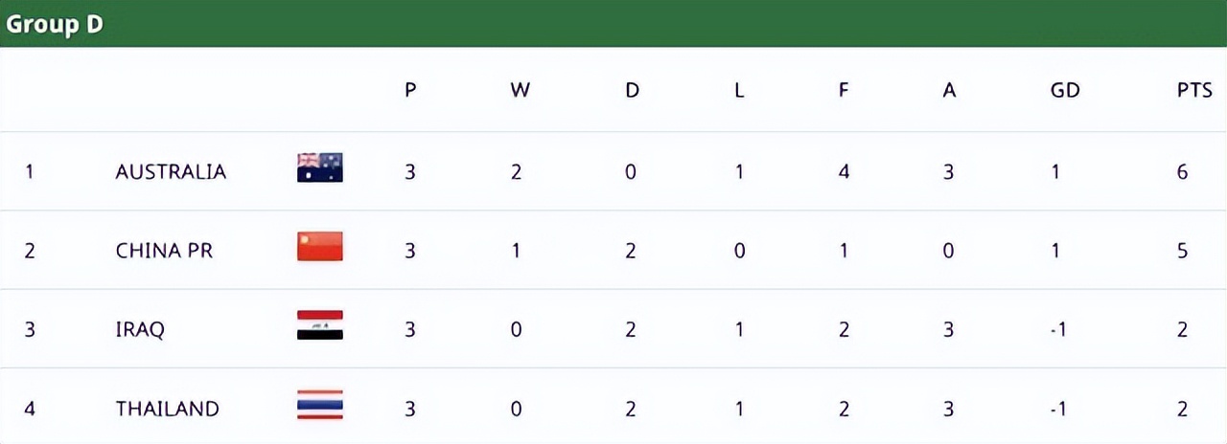Click China PR's points value 5
The height and width of the screenshot is (444, 1227).
click(x=1183, y=251)
